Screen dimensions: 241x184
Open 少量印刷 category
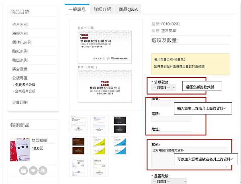point(20,103)
